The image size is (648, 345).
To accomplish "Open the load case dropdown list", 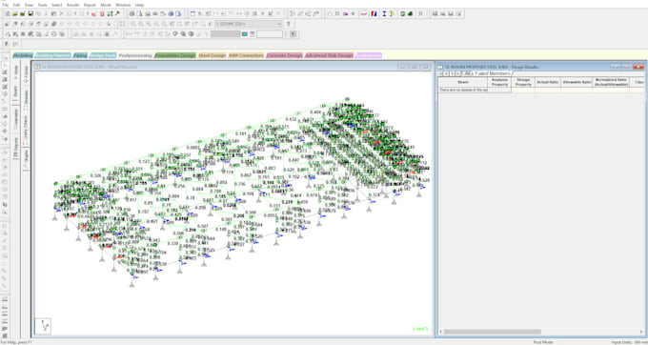I will [279, 24].
